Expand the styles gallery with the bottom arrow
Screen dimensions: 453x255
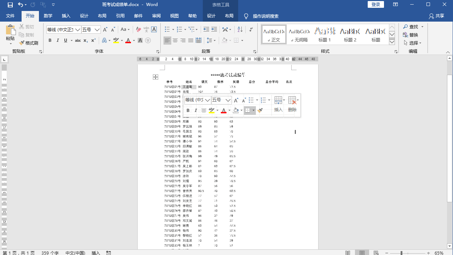pos(392,42)
